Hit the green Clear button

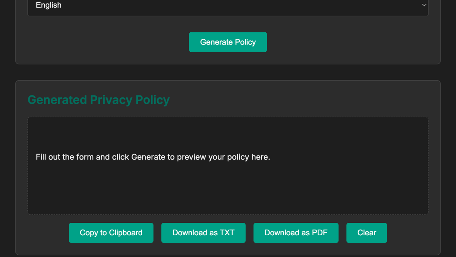(x=366, y=233)
